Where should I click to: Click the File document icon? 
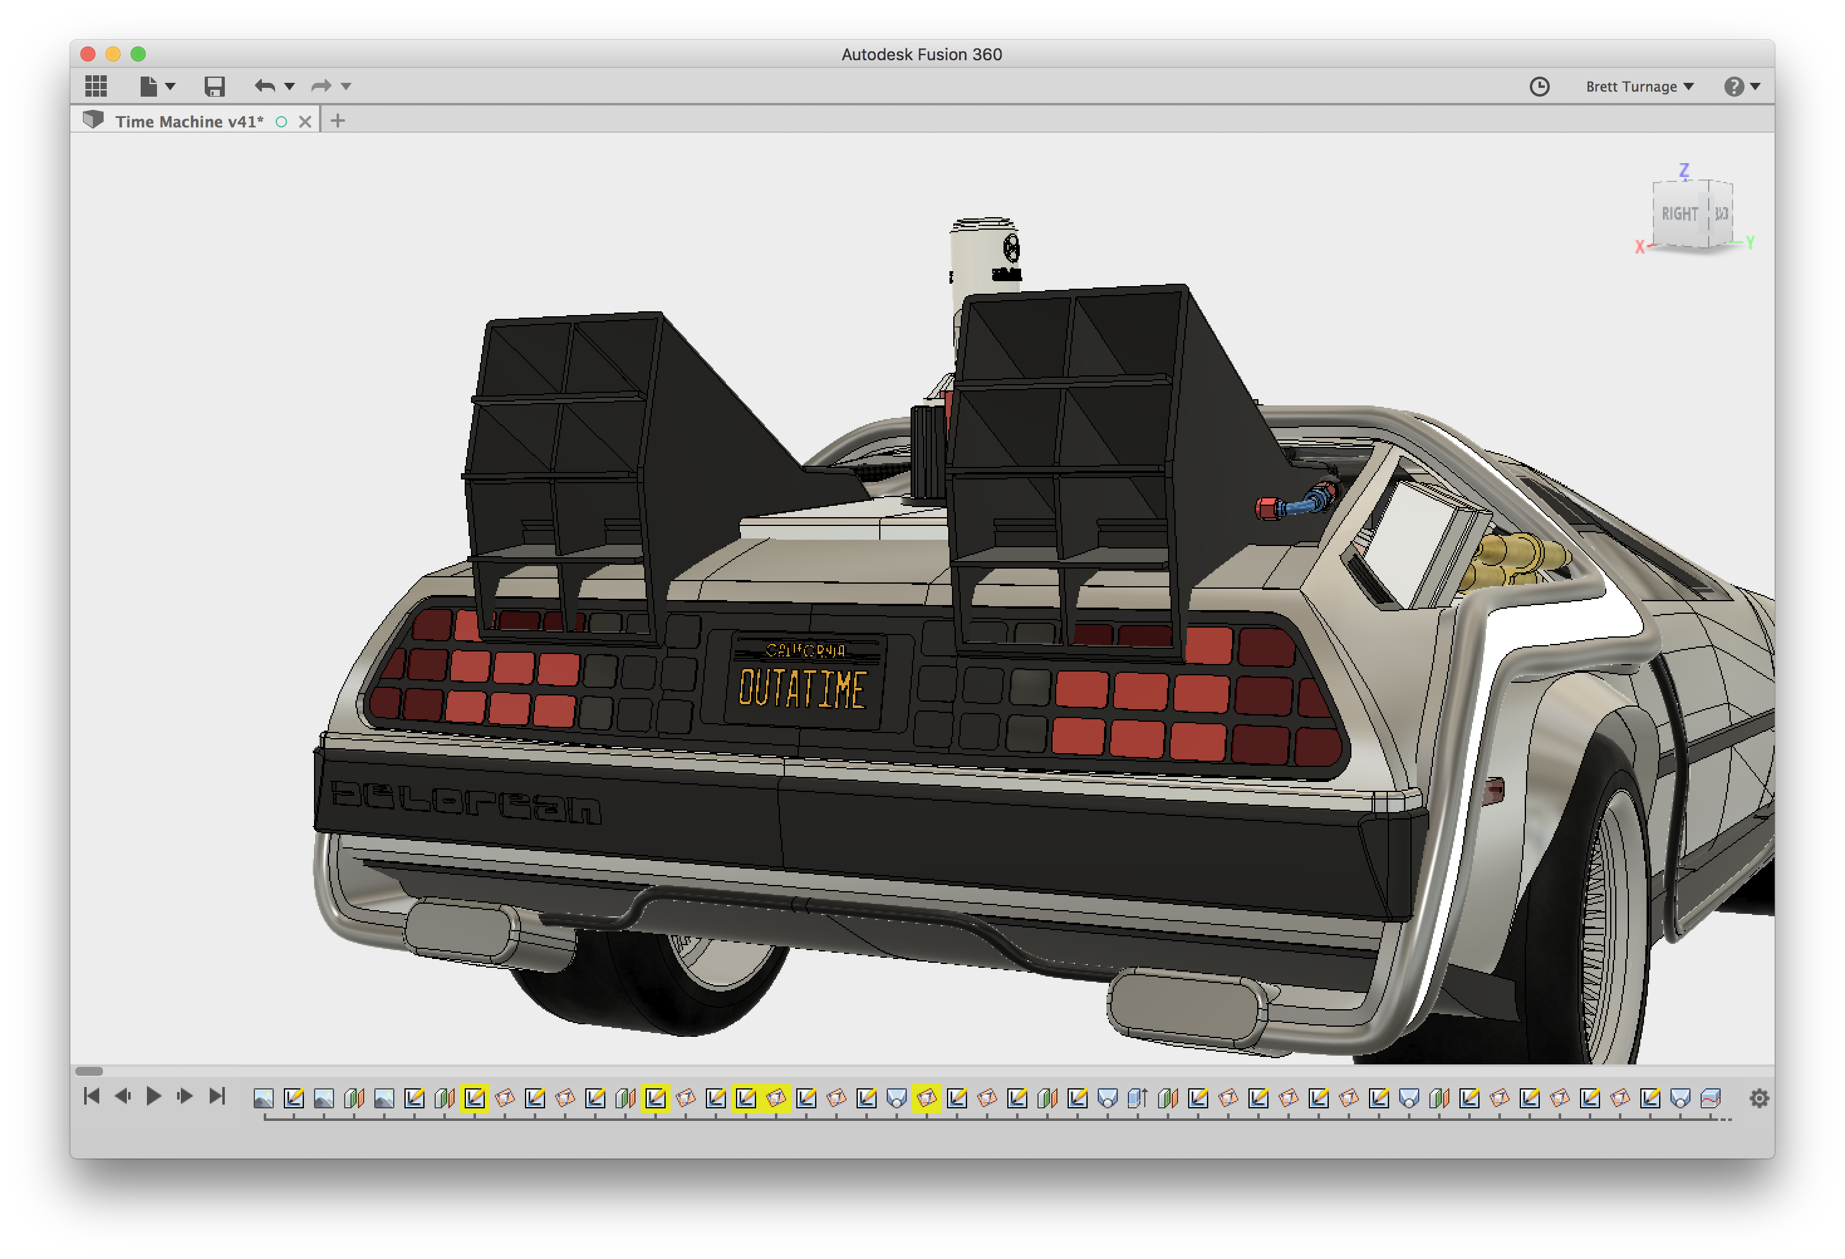point(148,86)
